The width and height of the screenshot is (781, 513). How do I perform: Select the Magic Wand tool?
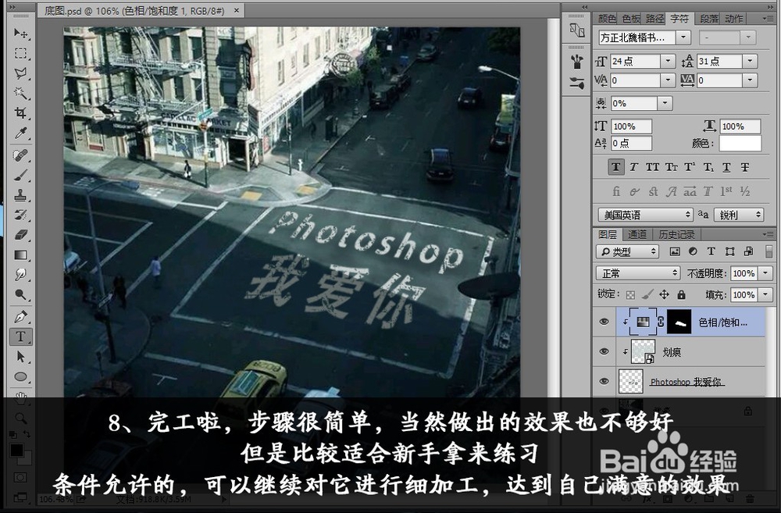[20, 93]
